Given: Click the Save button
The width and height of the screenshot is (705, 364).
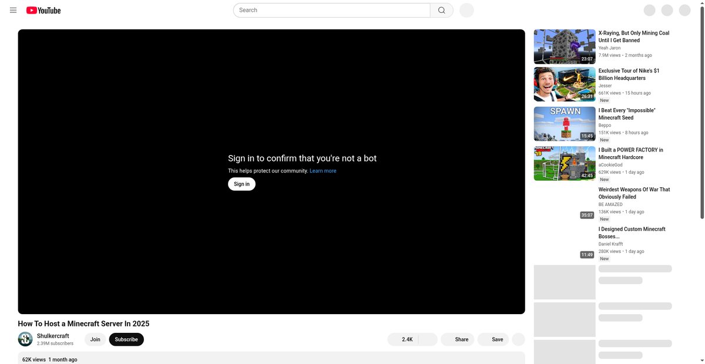Looking at the screenshot, I should click(x=493, y=339).
